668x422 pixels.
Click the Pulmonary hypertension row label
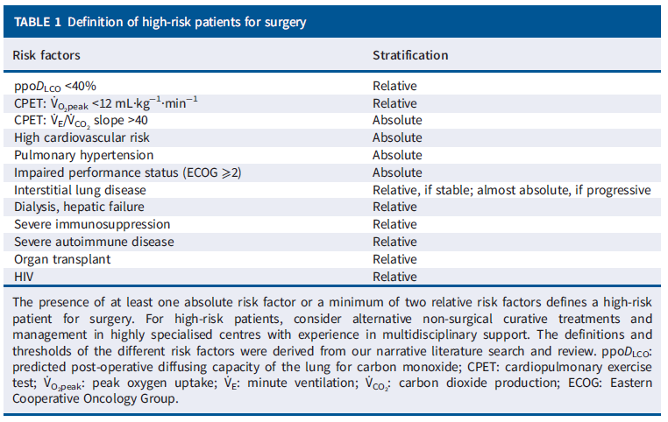pos(72,155)
